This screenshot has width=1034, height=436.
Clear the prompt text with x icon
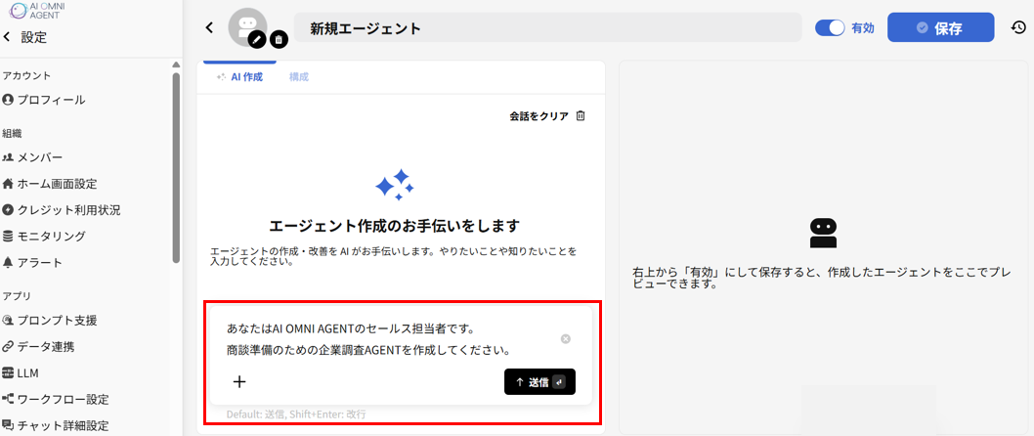[x=565, y=339]
